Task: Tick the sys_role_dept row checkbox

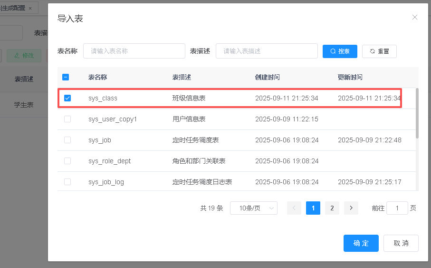Action: [x=67, y=161]
